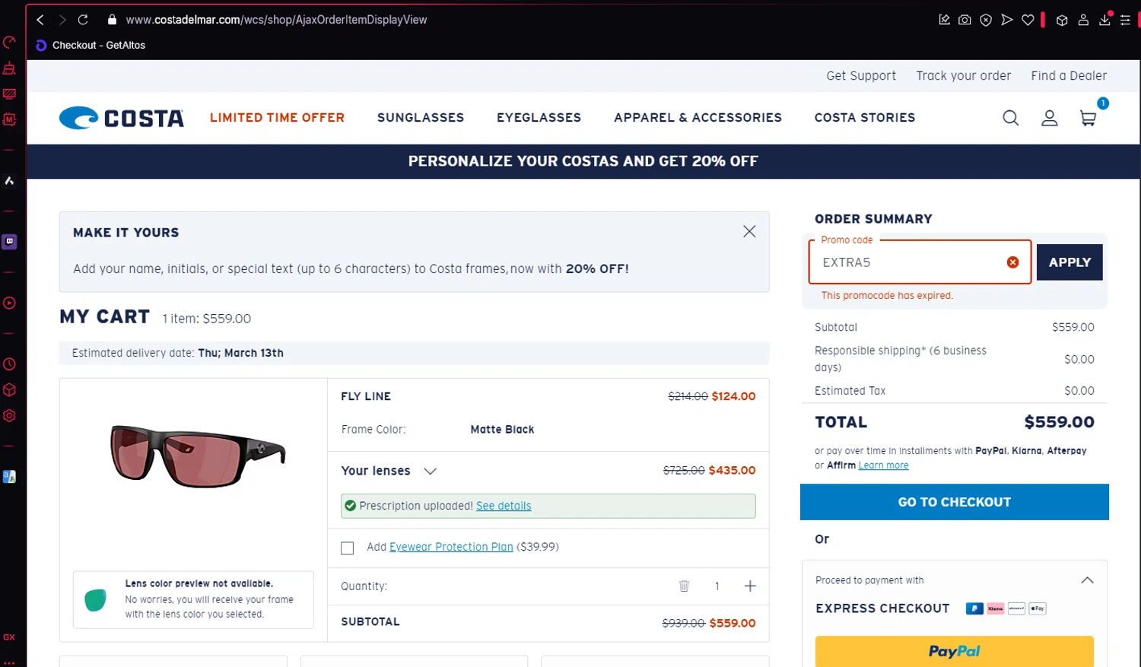1141x667 pixels.
Task: Click the Matte Black frame color value
Action: (502, 430)
